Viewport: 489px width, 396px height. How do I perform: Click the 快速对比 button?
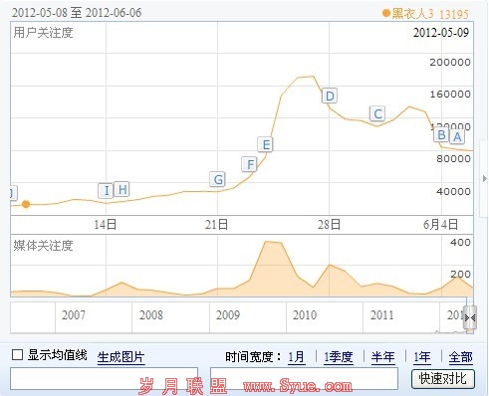click(443, 379)
